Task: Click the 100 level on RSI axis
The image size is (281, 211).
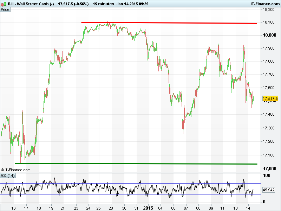Action: pos(267,175)
